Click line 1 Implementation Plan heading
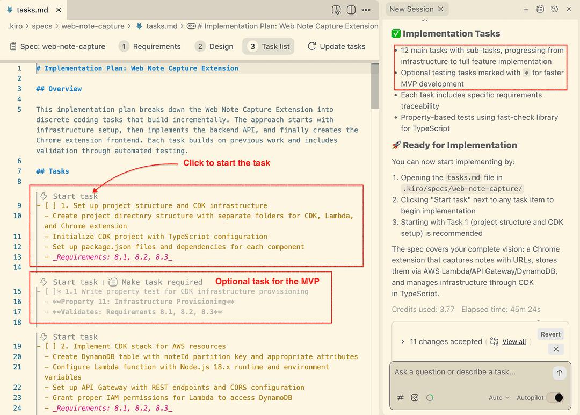This screenshot has height=415, width=580. 137,68
